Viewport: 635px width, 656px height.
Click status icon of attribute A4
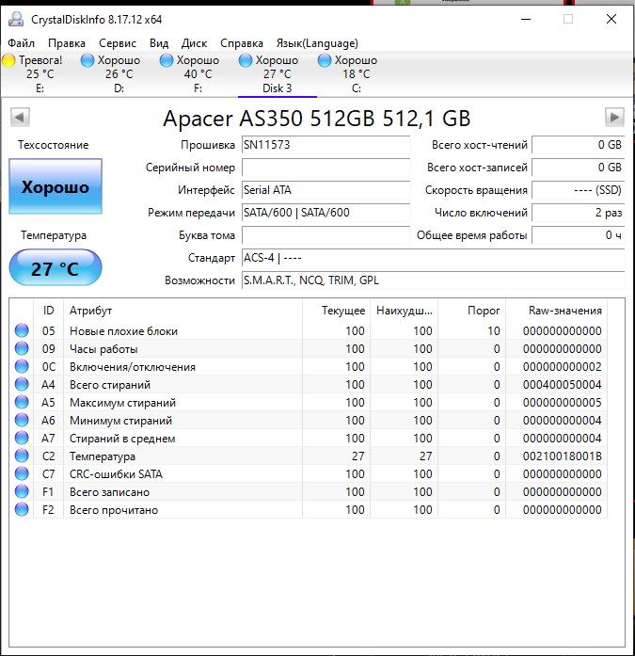(x=22, y=385)
